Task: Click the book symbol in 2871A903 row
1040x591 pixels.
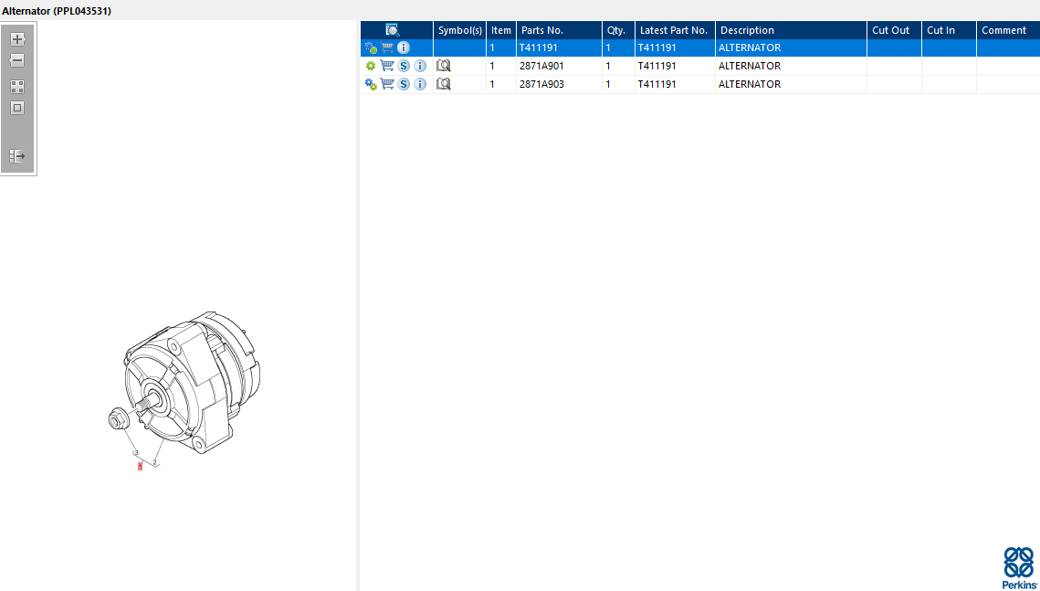Action: click(x=443, y=84)
